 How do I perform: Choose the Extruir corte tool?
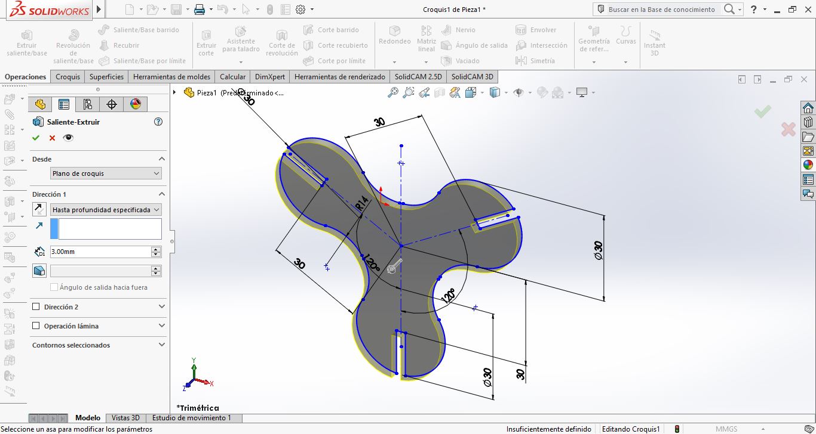[206, 43]
